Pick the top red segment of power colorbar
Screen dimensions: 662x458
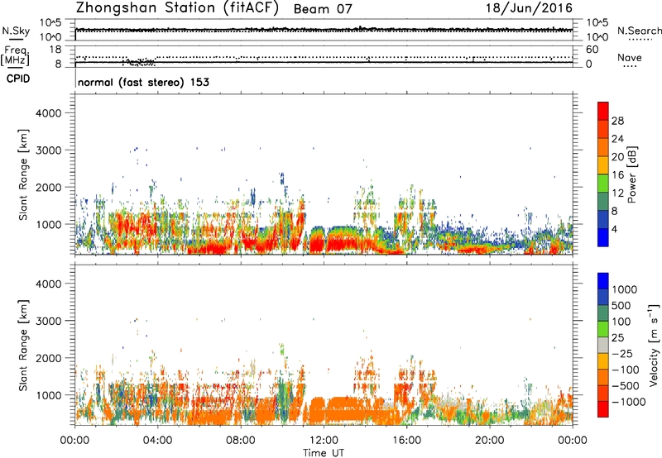coord(603,112)
